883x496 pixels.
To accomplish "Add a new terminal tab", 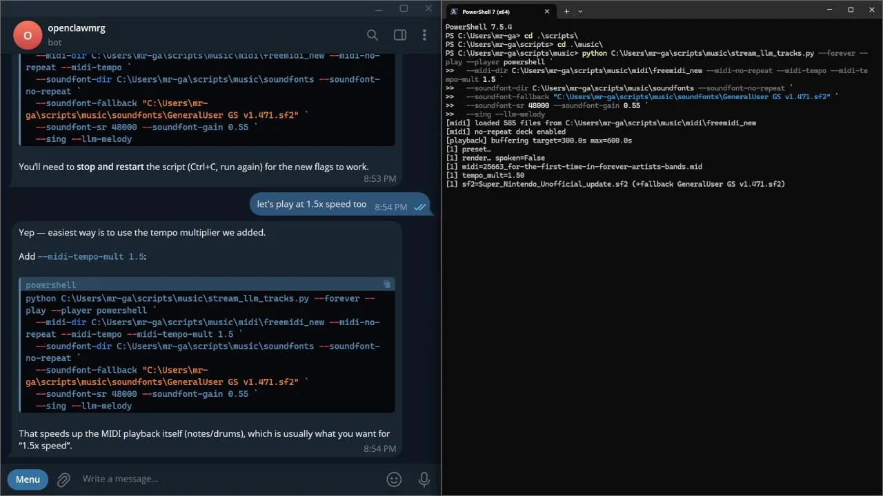I will [x=566, y=11].
